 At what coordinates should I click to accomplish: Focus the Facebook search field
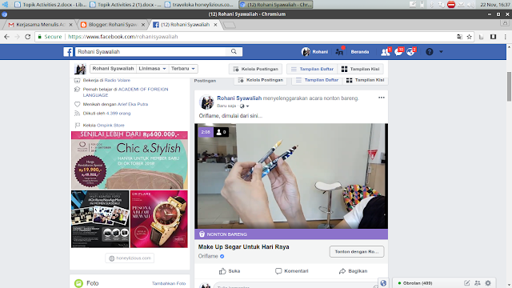click(150, 51)
